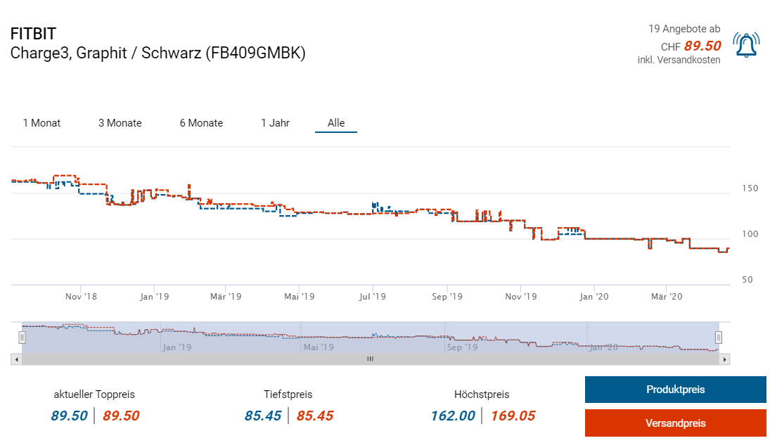Click the left navigator range handle

coord(22,338)
